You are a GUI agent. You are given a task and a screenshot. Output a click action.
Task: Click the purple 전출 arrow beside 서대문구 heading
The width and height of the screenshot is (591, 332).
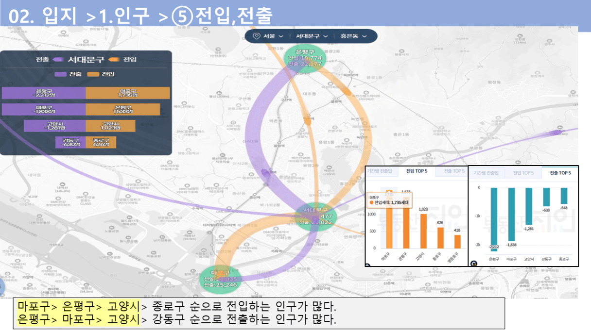tap(58, 60)
